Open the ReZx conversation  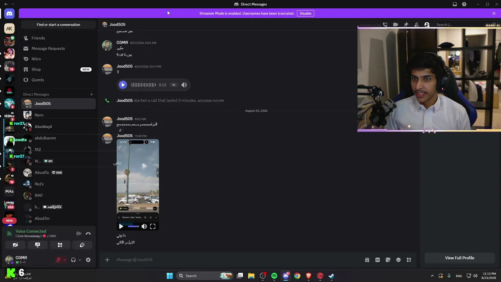(58, 184)
